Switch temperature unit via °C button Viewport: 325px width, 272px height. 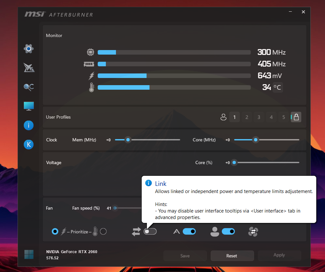point(277,87)
